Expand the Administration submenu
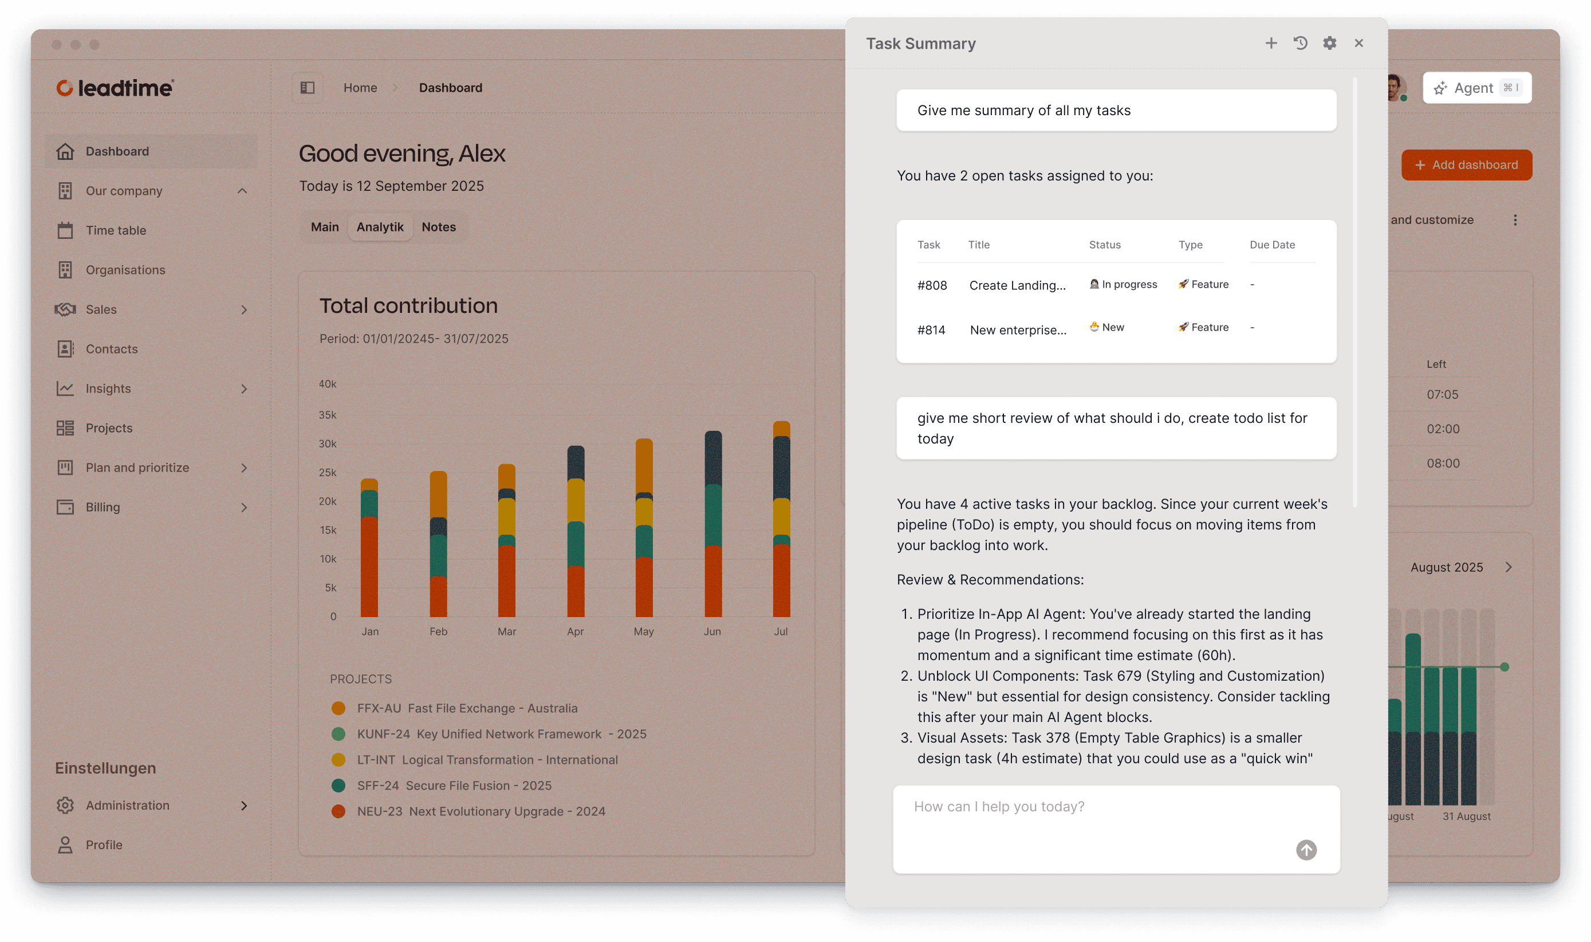The width and height of the screenshot is (1591, 942). pyautogui.click(x=244, y=806)
